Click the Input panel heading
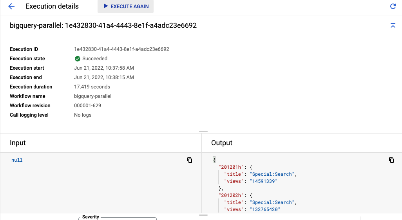402x220 pixels. tap(18, 143)
